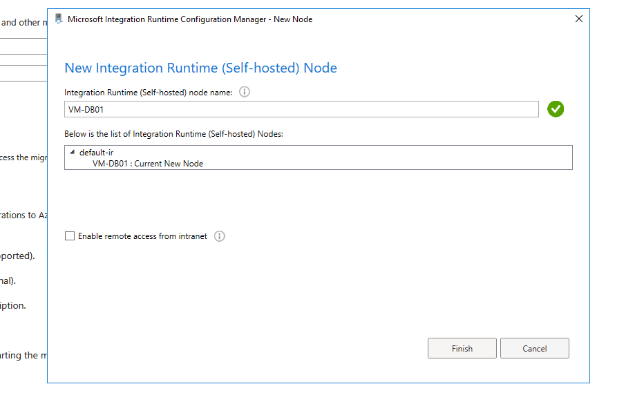The image size is (635, 393).
Task: Click the node name label text
Action: (x=148, y=93)
